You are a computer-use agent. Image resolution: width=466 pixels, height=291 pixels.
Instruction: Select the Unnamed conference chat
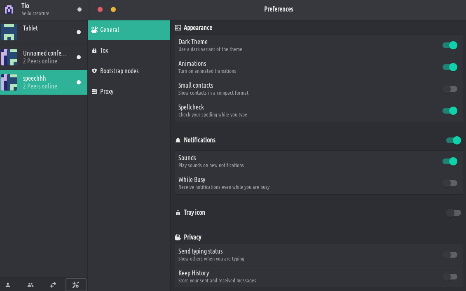click(x=44, y=57)
